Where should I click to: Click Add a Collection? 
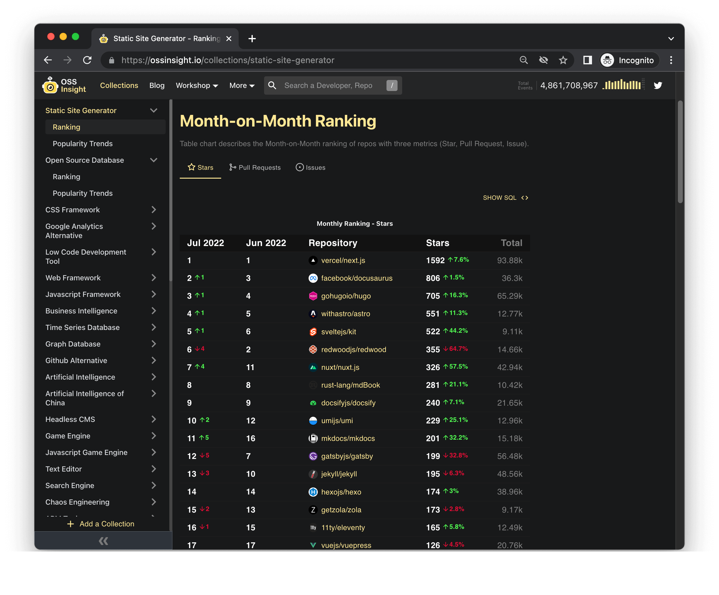point(101,524)
